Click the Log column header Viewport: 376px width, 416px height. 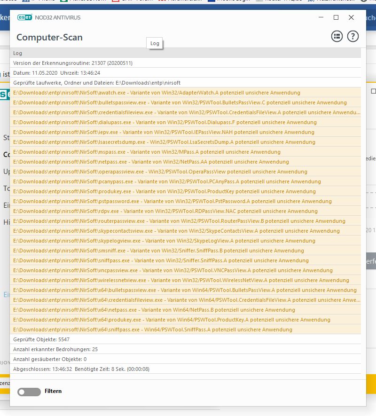pos(185,53)
